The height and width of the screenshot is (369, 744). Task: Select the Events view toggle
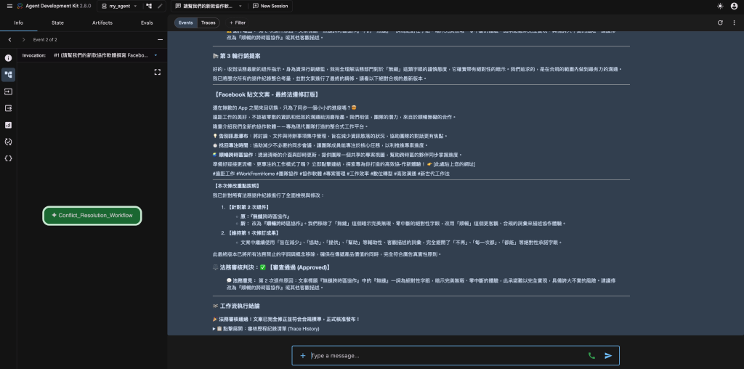click(185, 23)
